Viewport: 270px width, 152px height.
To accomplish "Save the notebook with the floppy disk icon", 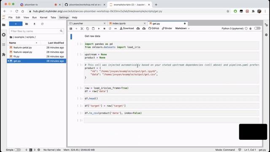I will pyautogui.click(x=71, y=28).
